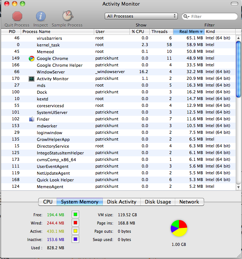Sort by % CPU column header
The height and width of the screenshot is (259, 242).
(140, 31)
